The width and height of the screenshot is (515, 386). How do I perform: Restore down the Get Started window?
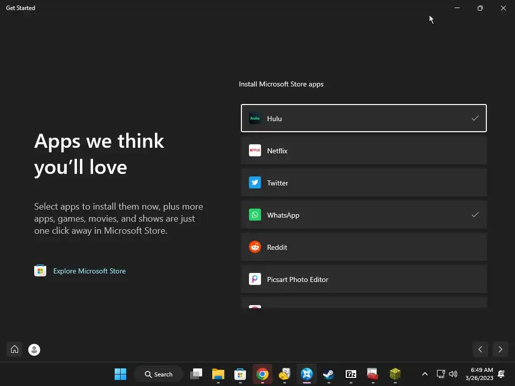tap(480, 8)
